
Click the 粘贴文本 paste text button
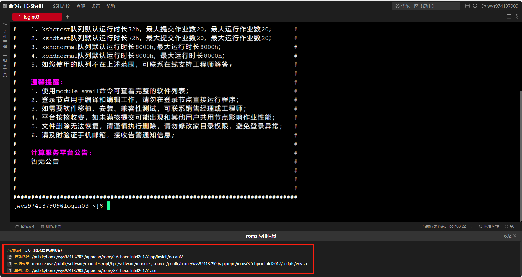tap(25, 226)
